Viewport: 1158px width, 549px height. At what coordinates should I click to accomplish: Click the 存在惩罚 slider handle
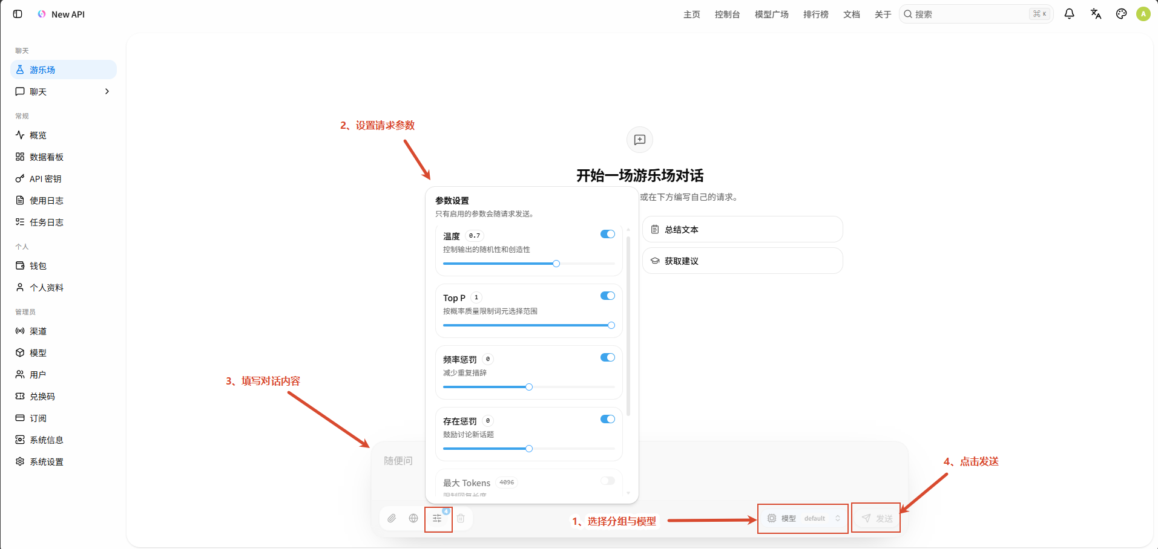[x=529, y=449]
